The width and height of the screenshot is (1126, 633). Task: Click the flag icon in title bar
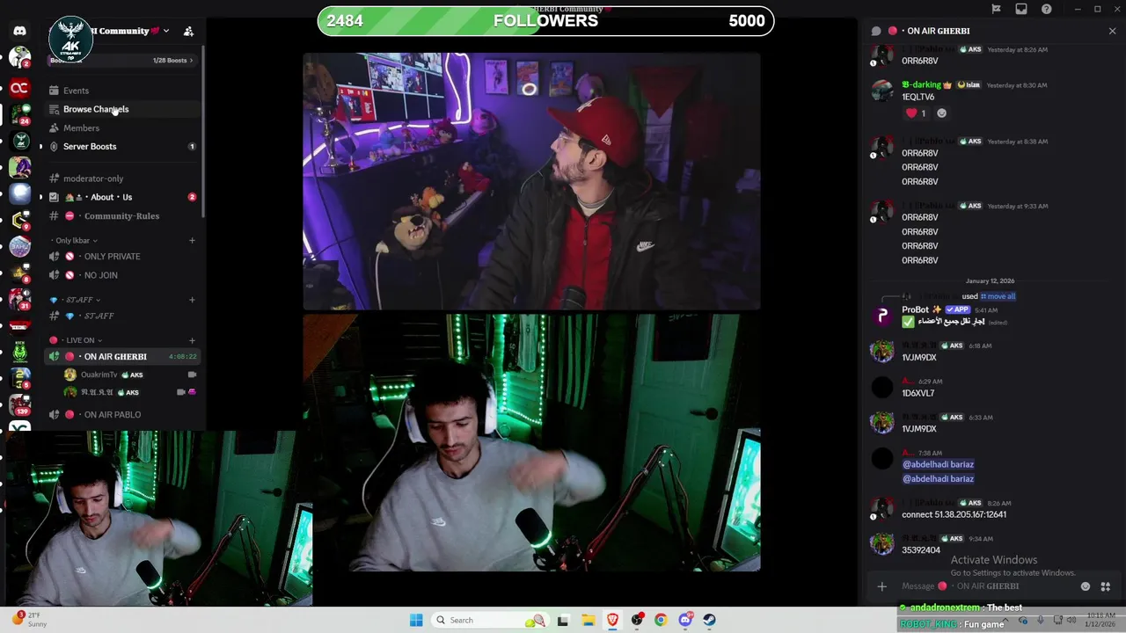click(996, 9)
